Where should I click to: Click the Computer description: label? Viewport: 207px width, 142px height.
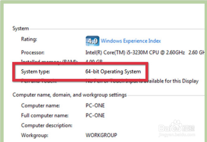pyautogui.click(x=47, y=125)
